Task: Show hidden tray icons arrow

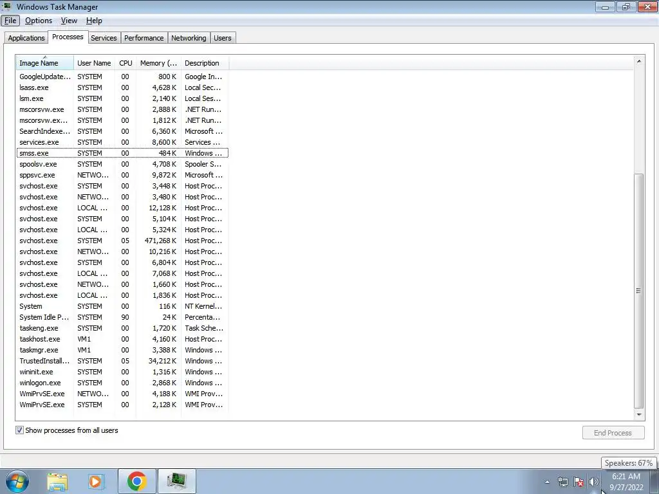Action: coord(547,482)
